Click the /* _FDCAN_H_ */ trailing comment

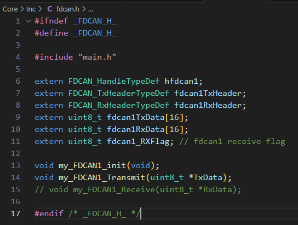point(104,214)
